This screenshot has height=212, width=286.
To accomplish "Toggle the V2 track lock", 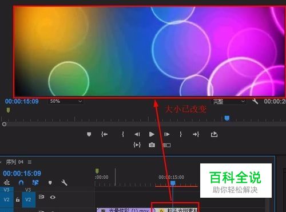I will point(18,199).
